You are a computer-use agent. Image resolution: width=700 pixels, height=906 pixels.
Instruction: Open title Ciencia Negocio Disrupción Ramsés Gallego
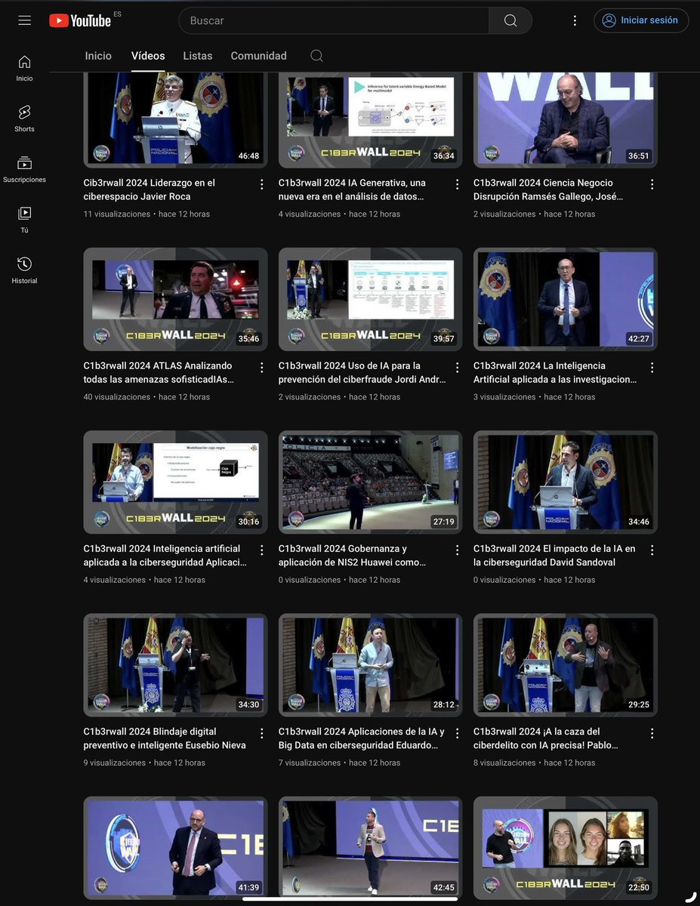click(x=548, y=190)
